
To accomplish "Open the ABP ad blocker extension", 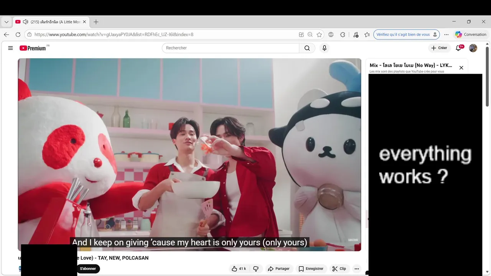I will (331, 34).
